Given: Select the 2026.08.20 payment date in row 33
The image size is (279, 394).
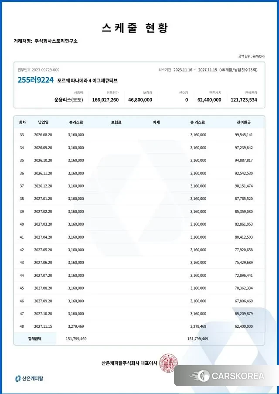Looking at the screenshot, I should coord(43,135).
